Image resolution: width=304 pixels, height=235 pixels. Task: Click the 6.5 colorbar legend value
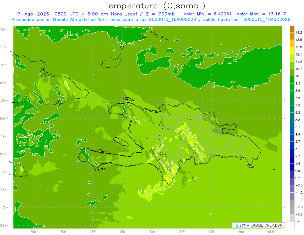click(x=298, y=112)
